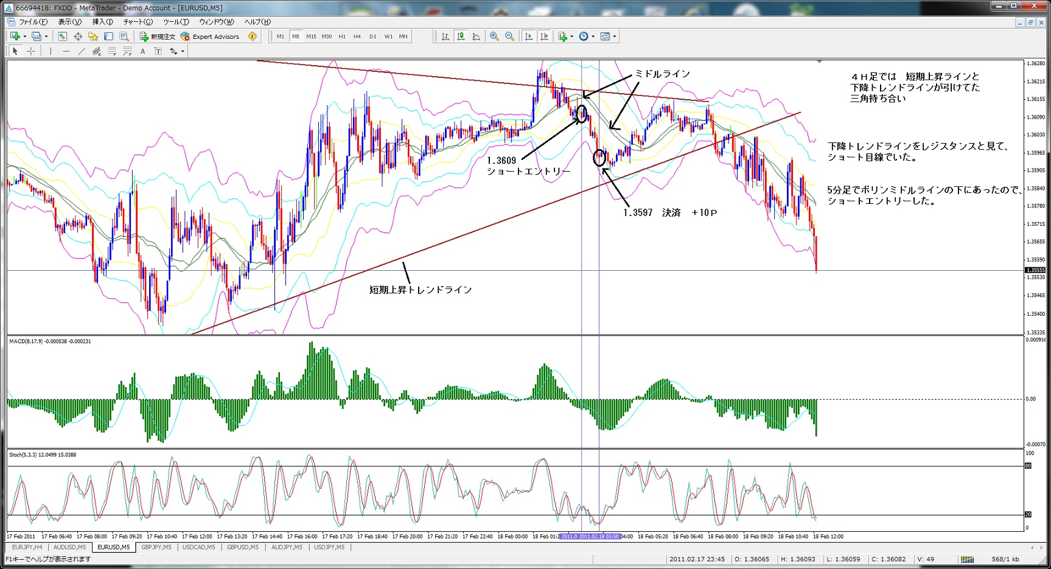Image resolution: width=1051 pixels, height=569 pixels.
Task: Click the 新規注文 new order button
Action: pos(157,37)
